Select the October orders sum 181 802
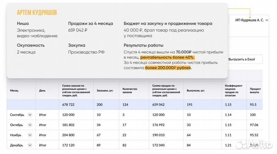277x154 pixels. tap(68, 125)
